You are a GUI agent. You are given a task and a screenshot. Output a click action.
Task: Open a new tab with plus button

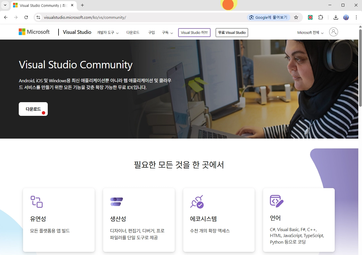(82, 5)
